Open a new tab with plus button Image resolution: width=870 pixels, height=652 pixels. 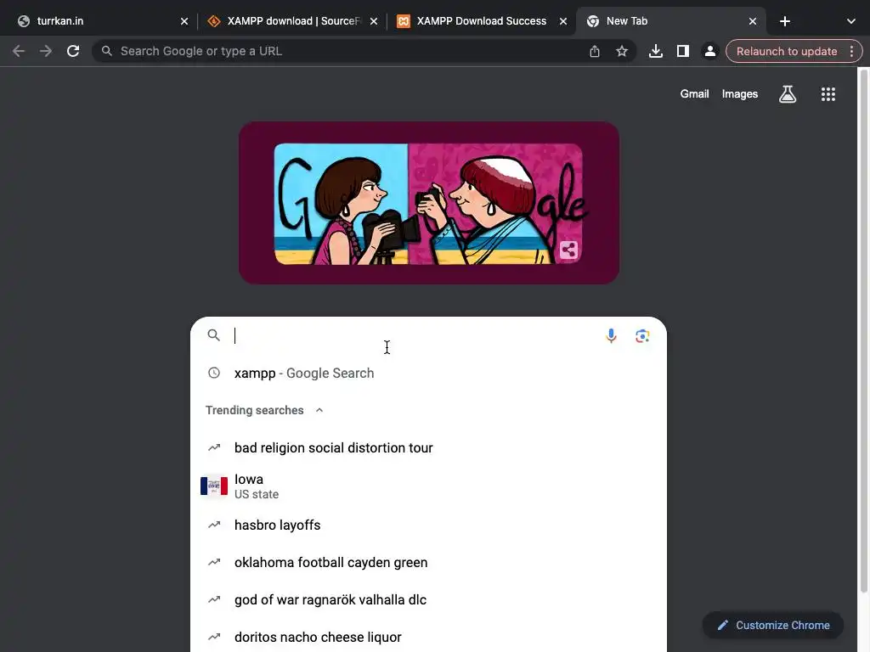[x=785, y=21]
